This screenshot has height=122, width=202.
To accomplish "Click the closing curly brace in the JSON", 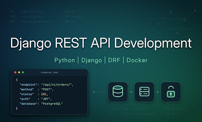I will coord(17,108).
